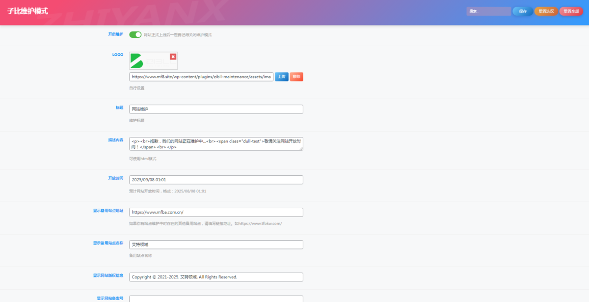Remove the logo with red X icon
The image size is (589, 302).
point(173,56)
